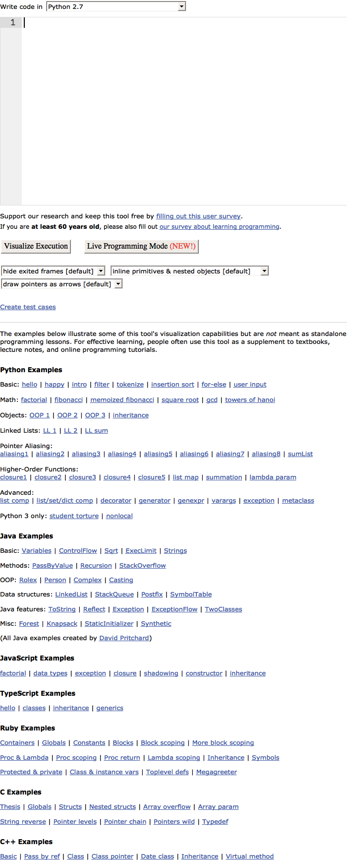The height and width of the screenshot is (860, 347).
Task: Open survey about learning programming link
Action: pos(220,227)
